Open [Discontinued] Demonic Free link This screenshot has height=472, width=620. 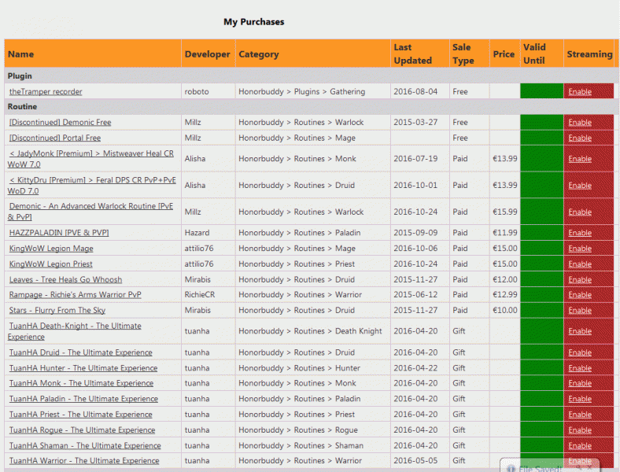(60, 122)
